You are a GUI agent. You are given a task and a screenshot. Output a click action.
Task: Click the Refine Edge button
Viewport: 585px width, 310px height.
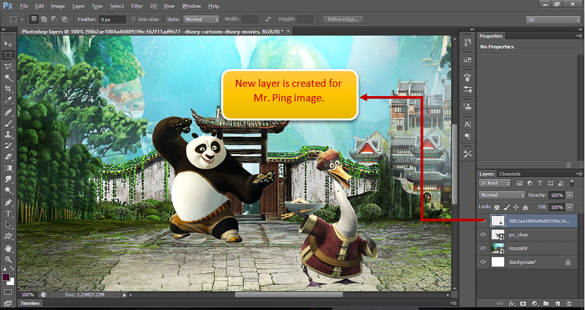343,19
